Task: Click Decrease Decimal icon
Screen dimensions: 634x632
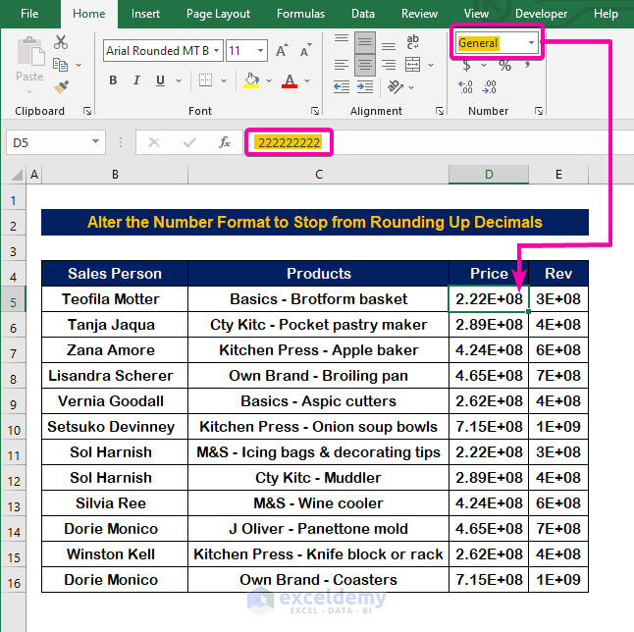Action: coord(489,87)
